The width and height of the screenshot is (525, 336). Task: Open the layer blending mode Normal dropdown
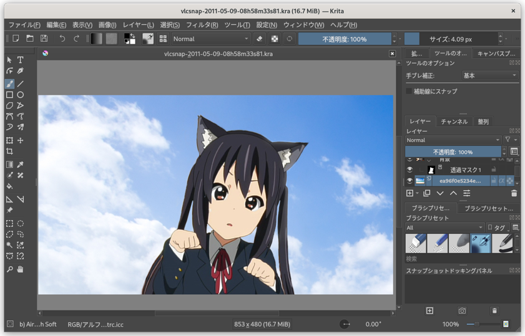[453, 140]
